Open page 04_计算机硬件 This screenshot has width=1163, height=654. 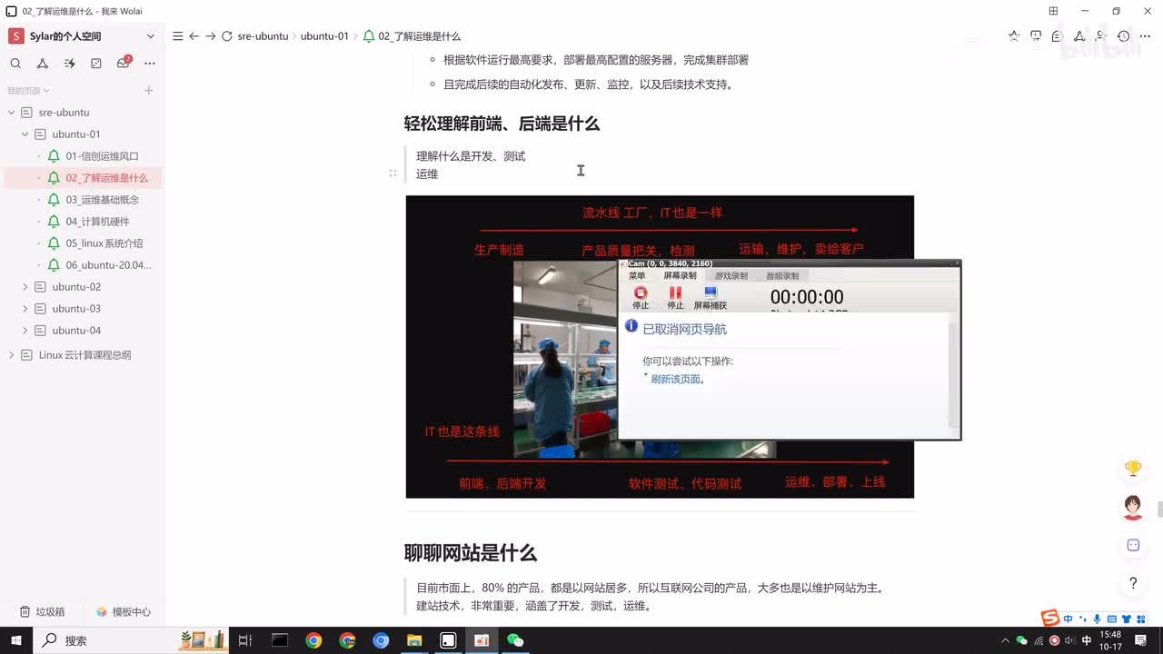(97, 222)
